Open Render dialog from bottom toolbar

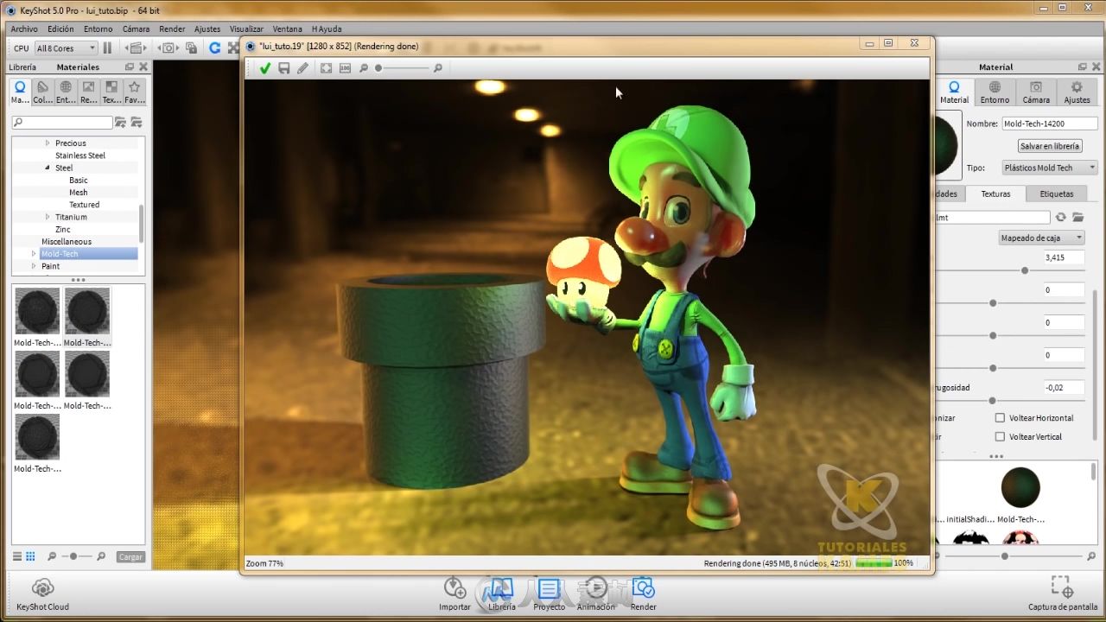643,594
